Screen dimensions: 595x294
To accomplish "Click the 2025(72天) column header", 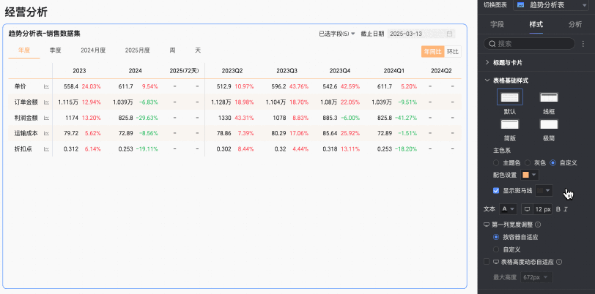I will [x=185, y=71].
